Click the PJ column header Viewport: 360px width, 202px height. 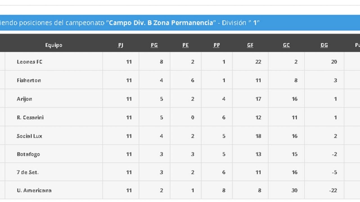(121, 45)
